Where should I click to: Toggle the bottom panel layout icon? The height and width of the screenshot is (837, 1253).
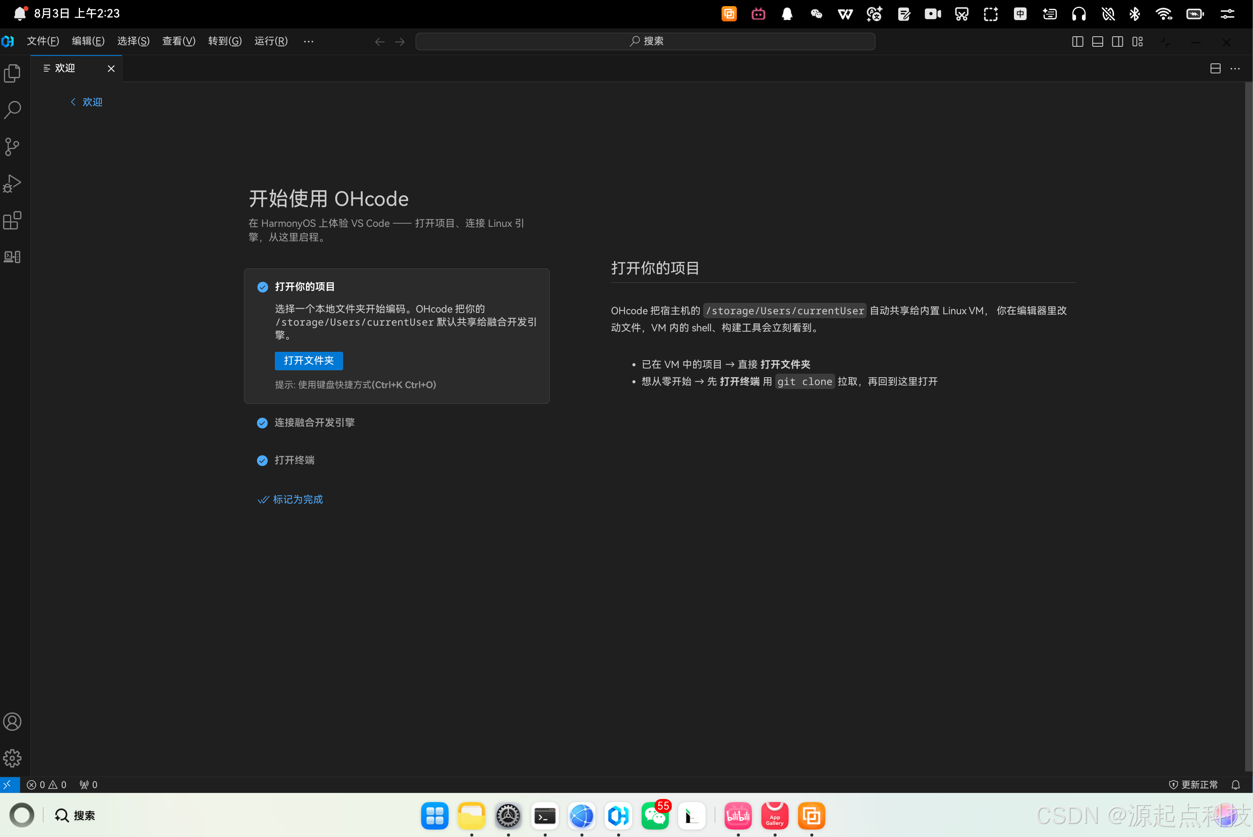tap(1098, 42)
